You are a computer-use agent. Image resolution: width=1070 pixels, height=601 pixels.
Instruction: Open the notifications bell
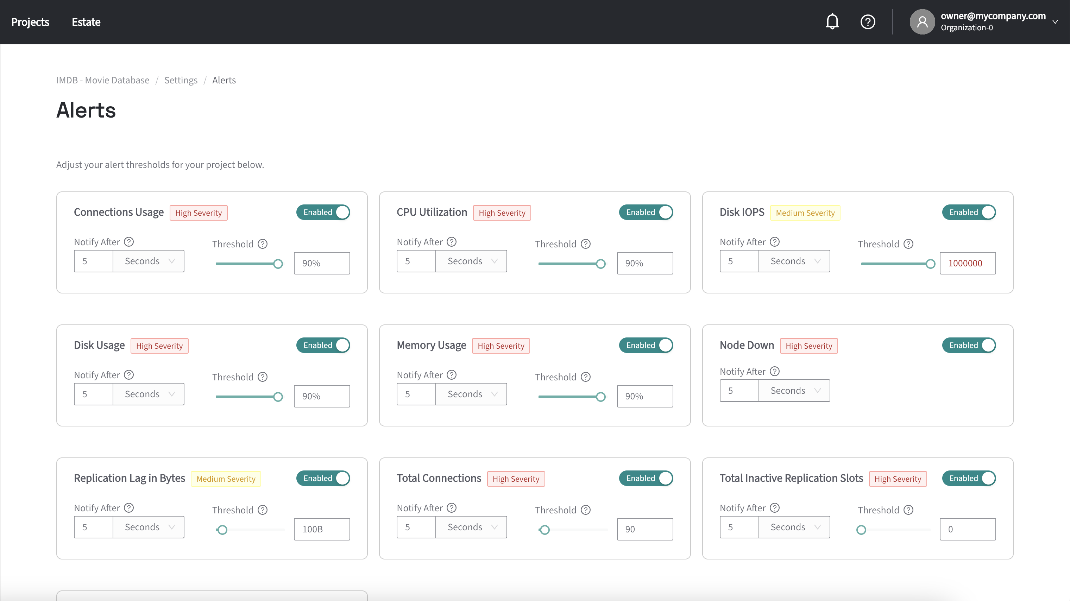(832, 21)
